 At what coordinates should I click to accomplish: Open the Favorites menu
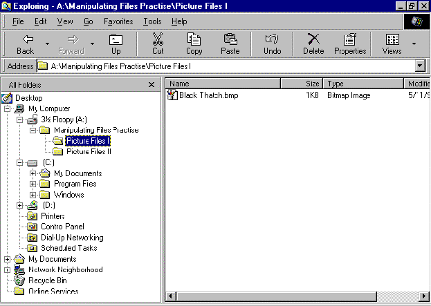point(118,21)
